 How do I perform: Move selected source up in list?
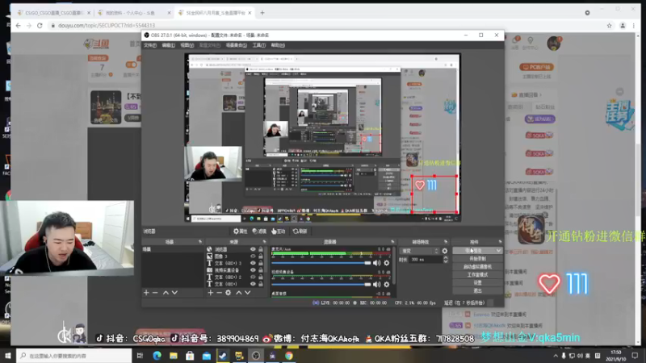238,293
